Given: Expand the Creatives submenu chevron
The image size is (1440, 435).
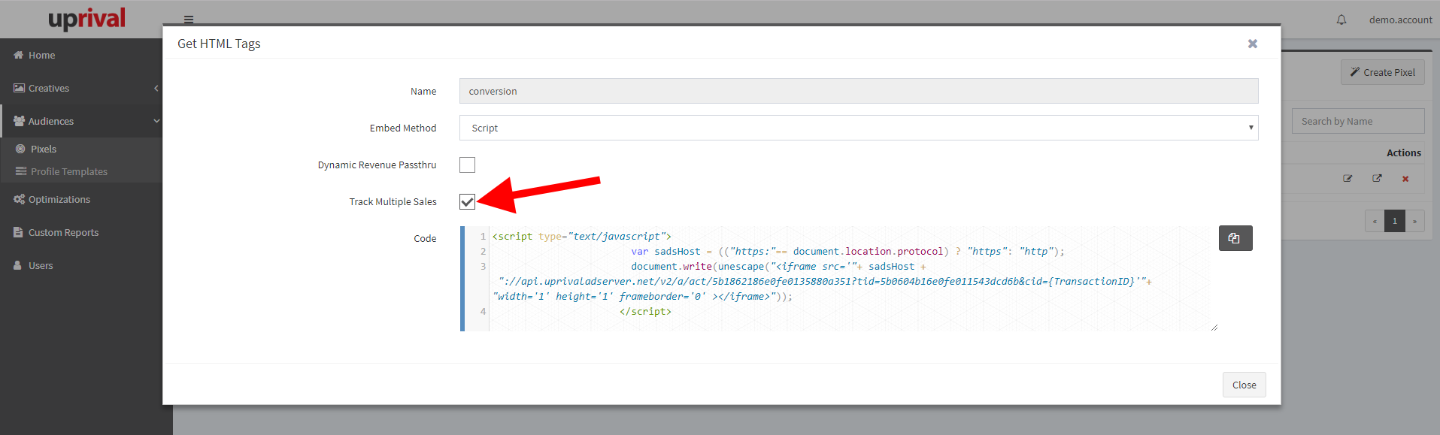Looking at the screenshot, I should [x=156, y=88].
